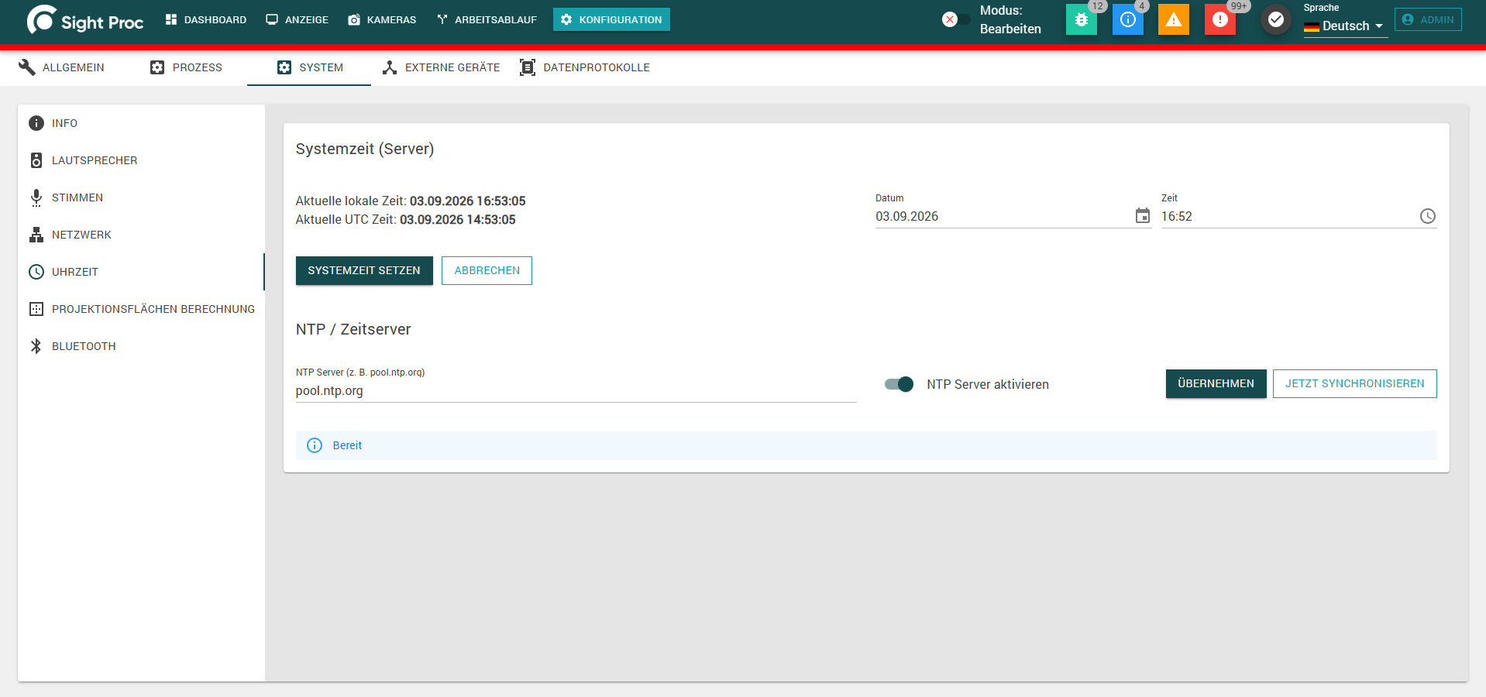The image size is (1486, 697).
Task: Toggle NTP Server aktivieren switch
Action: pyautogui.click(x=900, y=384)
